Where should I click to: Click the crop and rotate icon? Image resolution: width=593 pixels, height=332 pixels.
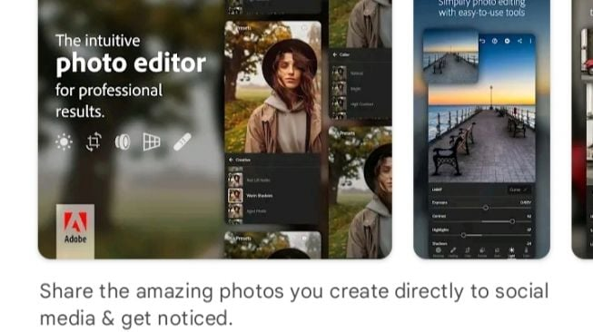pyautogui.click(x=94, y=142)
